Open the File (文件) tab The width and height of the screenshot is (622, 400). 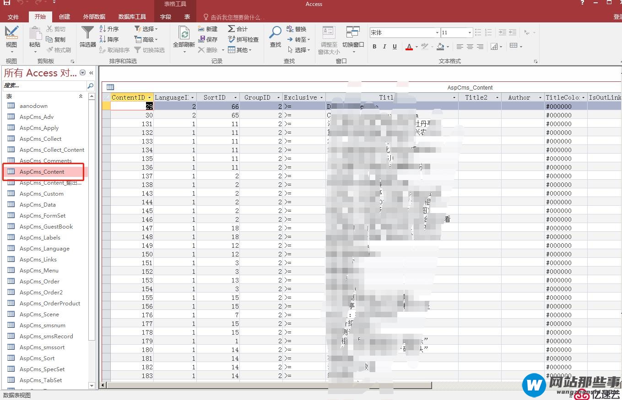click(x=13, y=17)
